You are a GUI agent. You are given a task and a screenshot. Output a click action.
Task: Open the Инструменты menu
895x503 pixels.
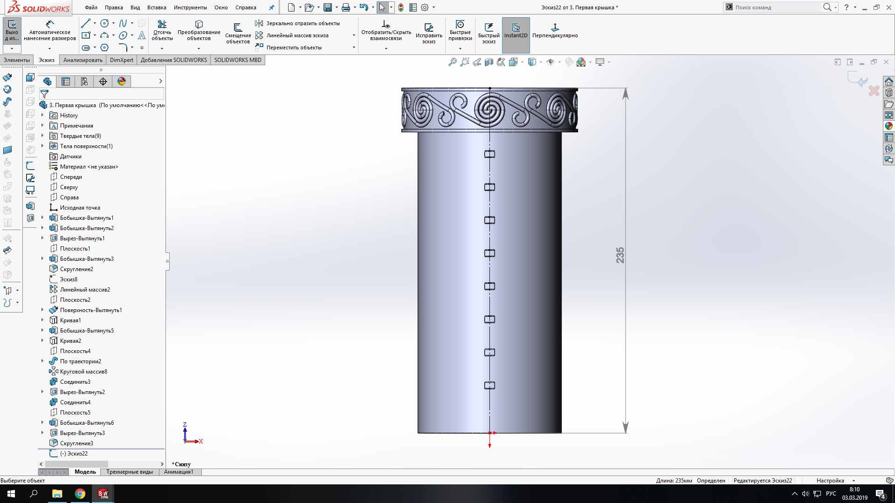(190, 7)
